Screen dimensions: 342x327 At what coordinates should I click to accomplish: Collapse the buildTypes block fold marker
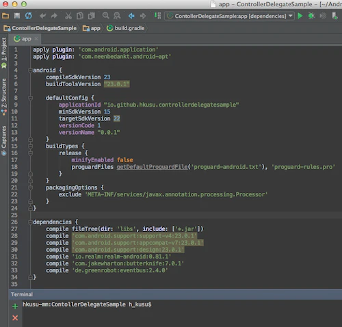(x=30, y=146)
